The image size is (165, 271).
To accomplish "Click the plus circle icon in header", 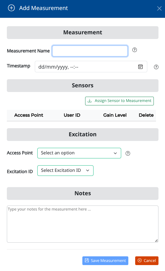I will (11, 8).
